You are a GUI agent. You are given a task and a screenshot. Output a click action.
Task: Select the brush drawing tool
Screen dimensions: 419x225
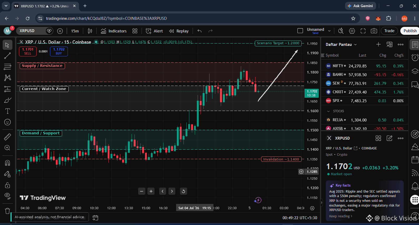(7, 100)
